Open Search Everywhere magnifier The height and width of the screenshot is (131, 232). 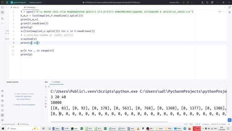tap(207, 3)
